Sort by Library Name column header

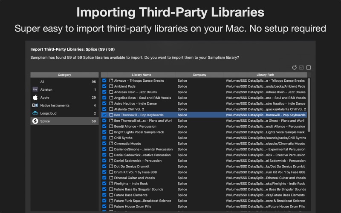[142, 75]
